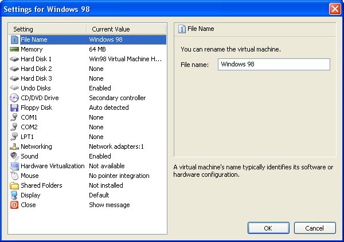The width and height of the screenshot is (344, 242).
Task: Select the Memory setting row
Action: 87,49
